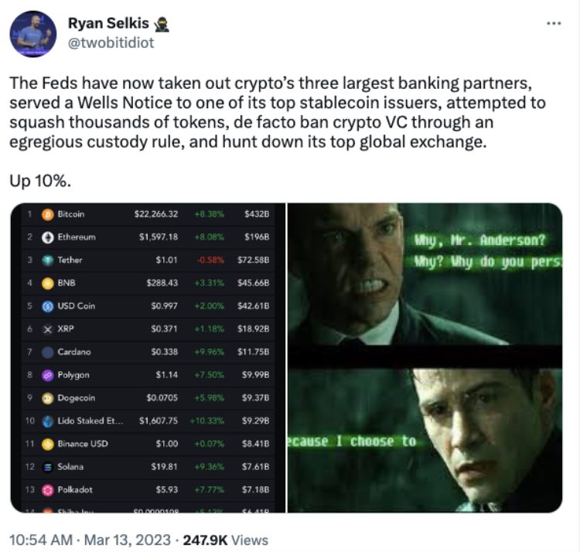Click the Ethereum coin icon
The width and height of the screenshot is (580, 552).
(46, 237)
